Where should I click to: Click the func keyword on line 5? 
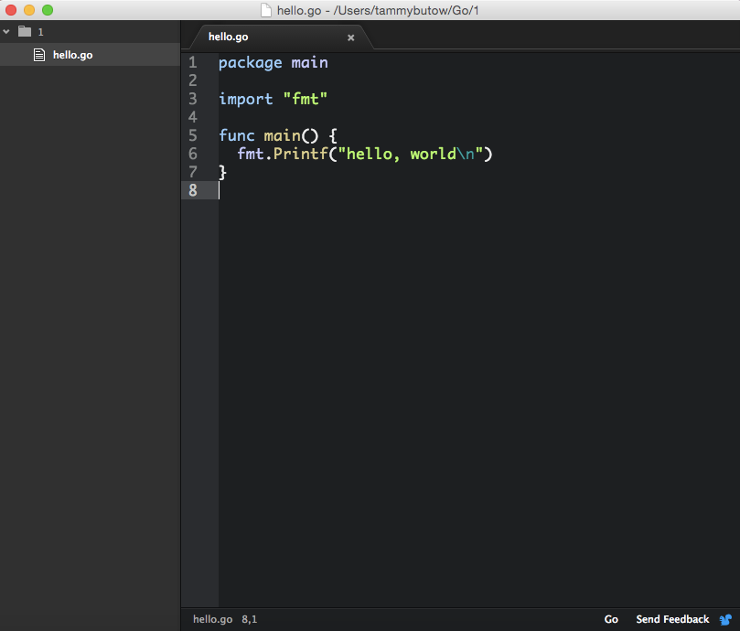pos(236,135)
